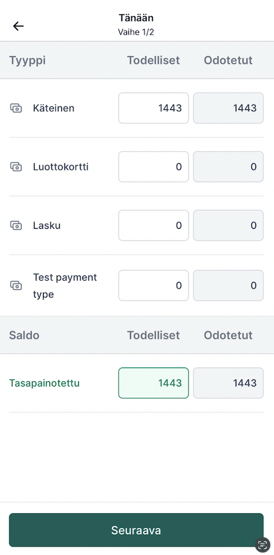Tap the Test payment type icon
The image size is (274, 555).
pyautogui.click(x=16, y=286)
